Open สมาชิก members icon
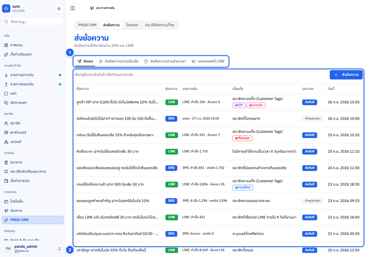 tap(6, 123)
